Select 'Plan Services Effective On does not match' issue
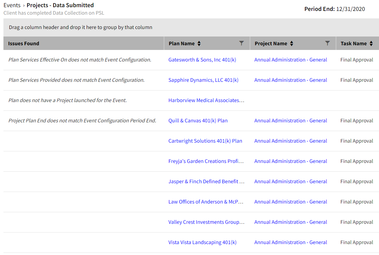Viewport: 379px width, 255px height. pyautogui.click(x=80, y=60)
